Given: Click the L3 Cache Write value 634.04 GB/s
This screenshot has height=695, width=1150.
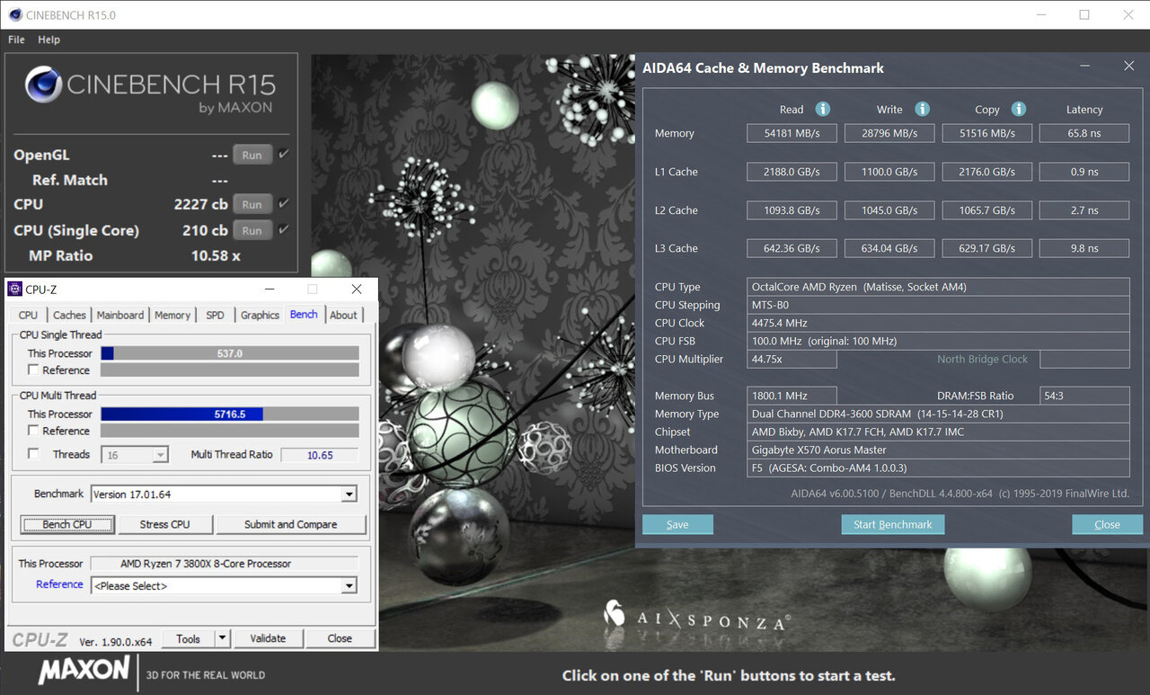Looking at the screenshot, I should [x=889, y=248].
